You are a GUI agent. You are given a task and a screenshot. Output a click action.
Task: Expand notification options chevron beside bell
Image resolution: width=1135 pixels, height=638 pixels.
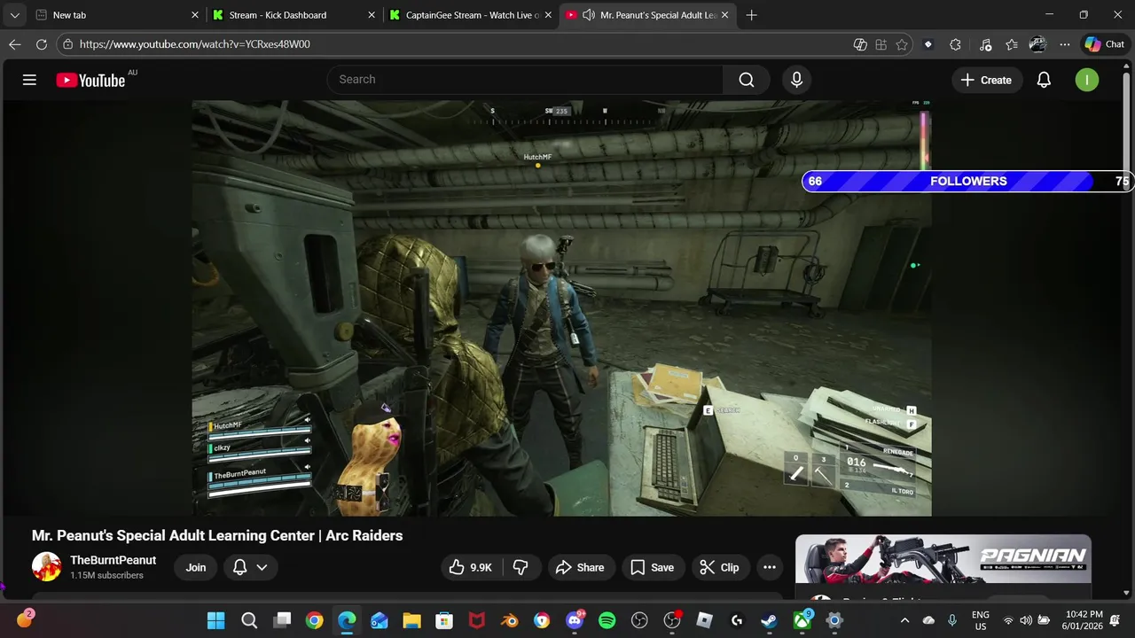pyautogui.click(x=262, y=567)
